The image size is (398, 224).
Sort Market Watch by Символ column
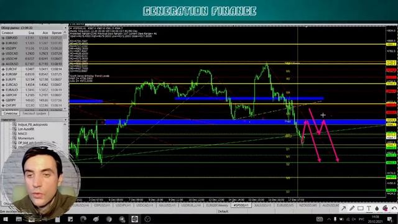point(7,33)
